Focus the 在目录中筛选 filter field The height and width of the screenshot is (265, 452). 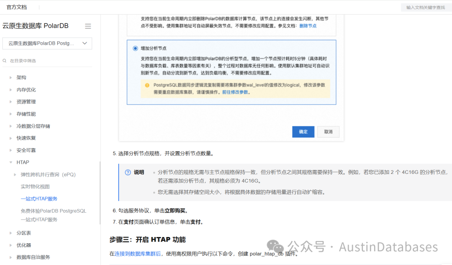click(47, 61)
